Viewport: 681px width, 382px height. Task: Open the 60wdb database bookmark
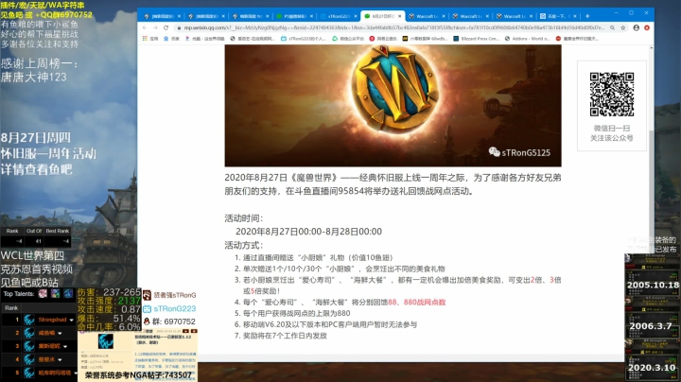click(425, 39)
